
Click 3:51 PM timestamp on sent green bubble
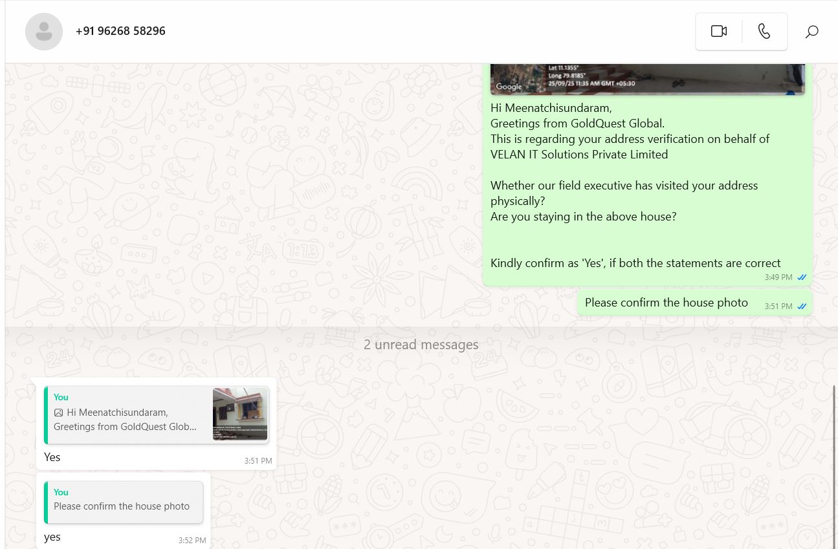pos(778,307)
